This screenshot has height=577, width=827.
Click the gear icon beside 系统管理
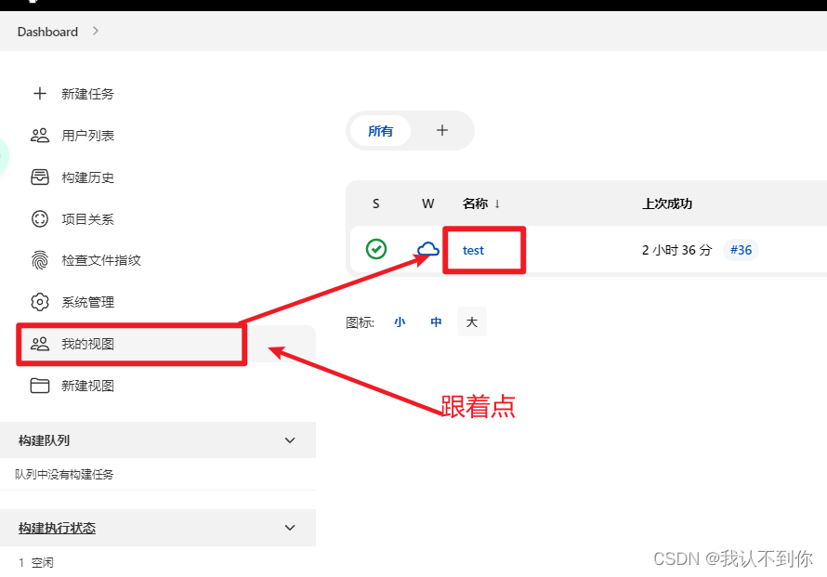point(40,302)
